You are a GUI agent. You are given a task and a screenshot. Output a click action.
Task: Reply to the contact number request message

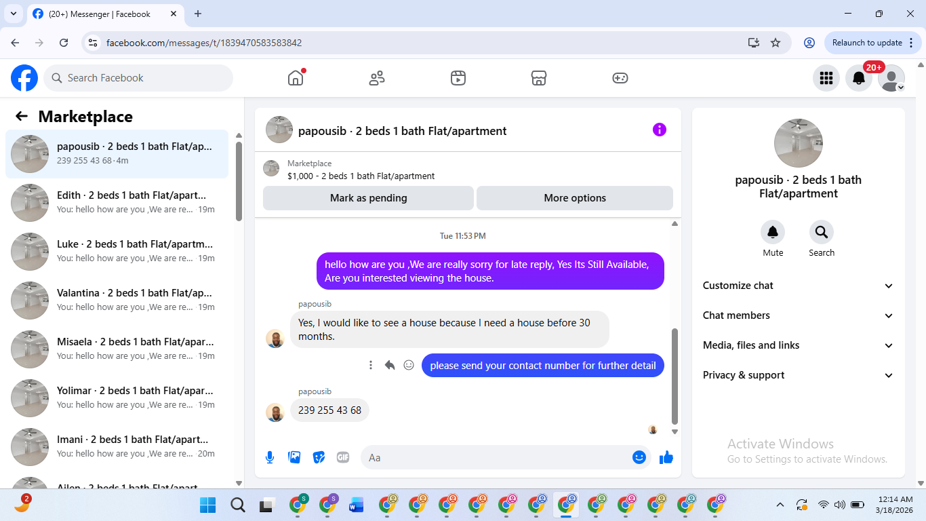tap(390, 365)
